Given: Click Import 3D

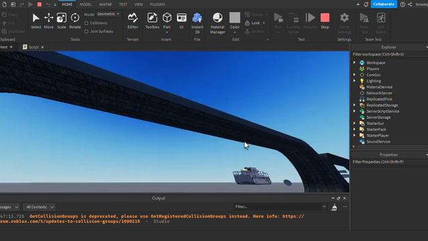Looking at the screenshot, I should [197, 23].
